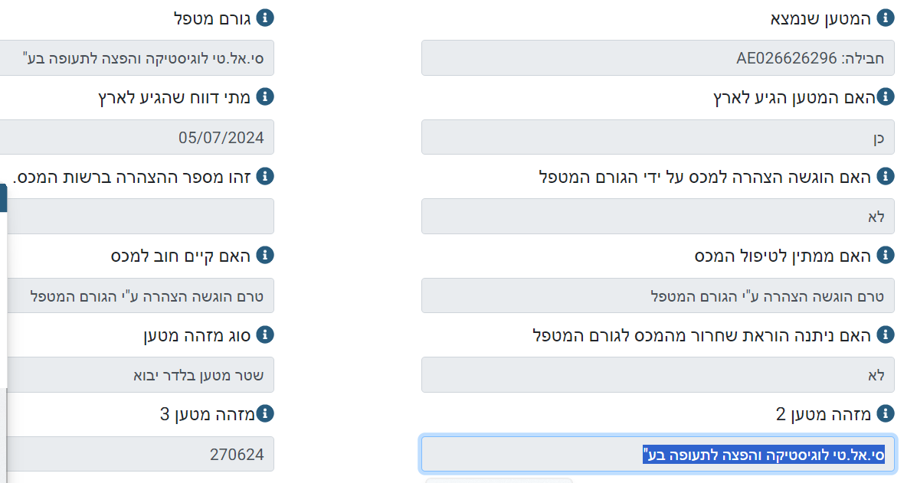Click the highlighted "מזהה מטען 2" text field
Image resolution: width=917 pixels, height=483 pixels.
[x=657, y=455]
